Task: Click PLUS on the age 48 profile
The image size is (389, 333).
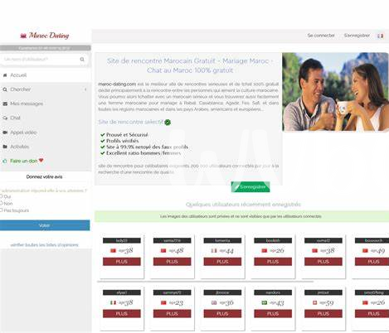Action: tap(172, 262)
